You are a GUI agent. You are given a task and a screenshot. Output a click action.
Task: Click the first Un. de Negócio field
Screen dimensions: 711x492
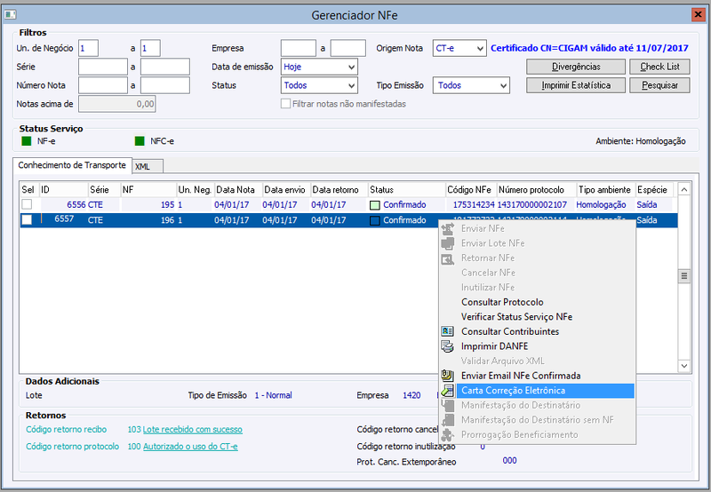click(x=88, y=48)
